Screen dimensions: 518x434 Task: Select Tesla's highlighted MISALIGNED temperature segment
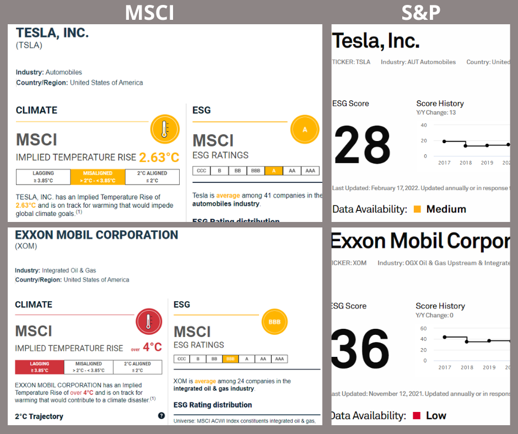tap(96, 176)
